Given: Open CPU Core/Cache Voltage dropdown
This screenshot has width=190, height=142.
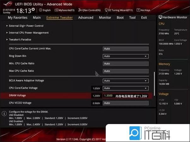Looking at the screenshot, I should click(x=126, y=88).
